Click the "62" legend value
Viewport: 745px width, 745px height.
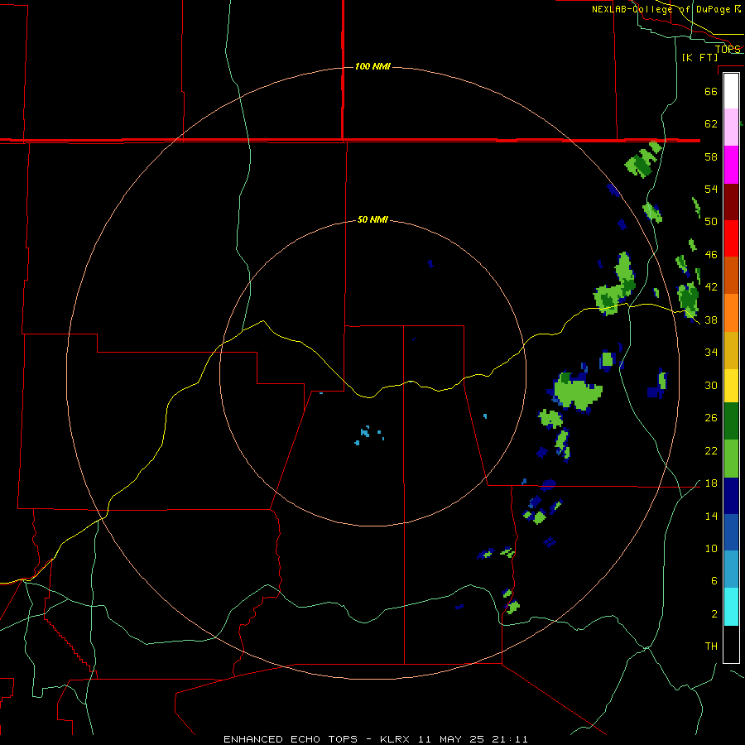[x=711, y=124]
